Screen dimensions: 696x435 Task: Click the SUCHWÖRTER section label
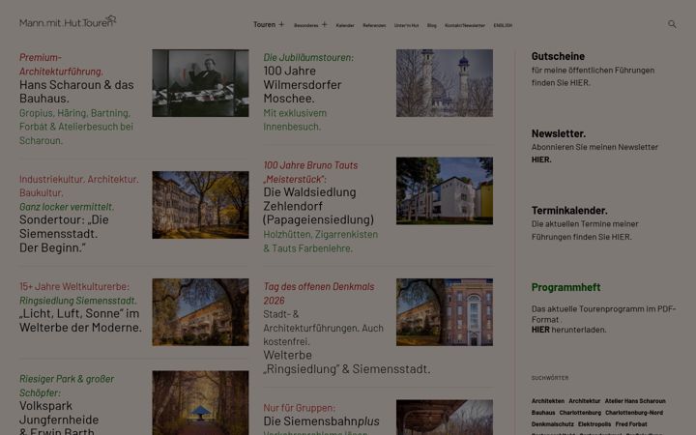point(549,378)
